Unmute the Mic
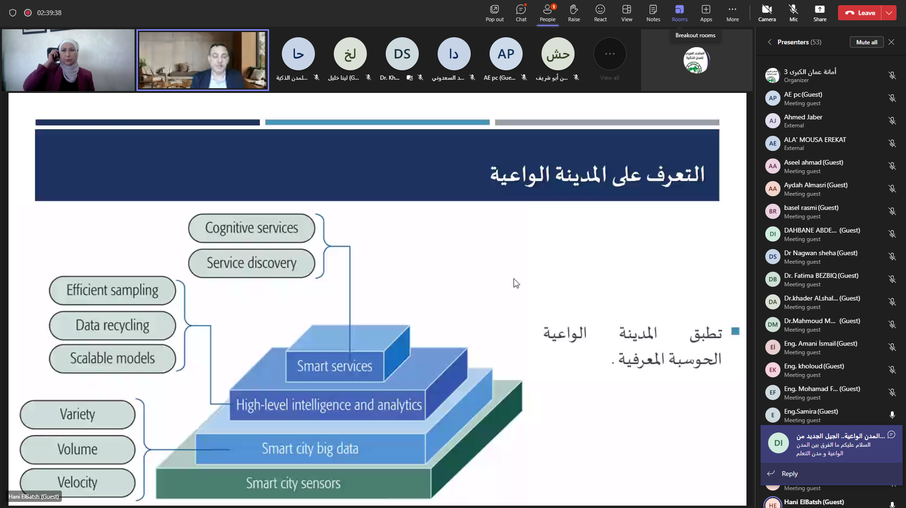 tap(793, 13)
